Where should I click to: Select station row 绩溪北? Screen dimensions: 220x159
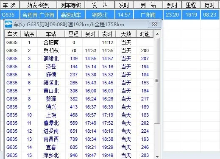pyautogui.click(x=79, y=83)
